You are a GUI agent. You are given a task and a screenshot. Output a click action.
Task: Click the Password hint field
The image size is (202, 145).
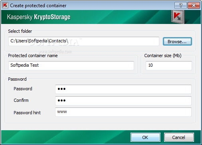(123, 112)
